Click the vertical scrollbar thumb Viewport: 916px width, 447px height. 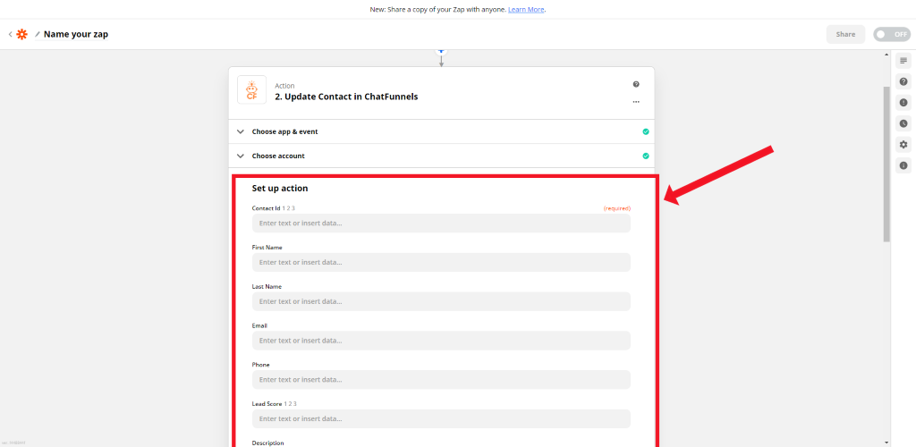click(x=886, y=164)
